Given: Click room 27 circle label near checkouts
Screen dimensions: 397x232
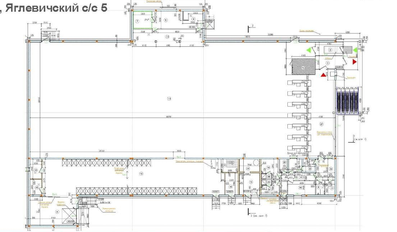Looking at the screenshot, I should (x=321, y=124).
